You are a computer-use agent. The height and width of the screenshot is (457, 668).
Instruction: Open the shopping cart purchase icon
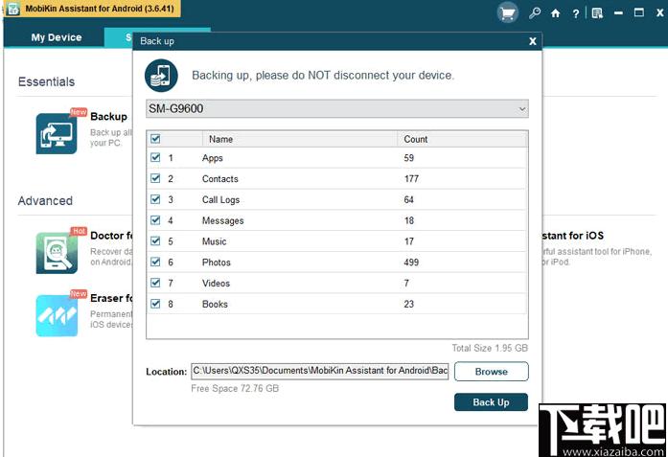click(x=507, y=12)
